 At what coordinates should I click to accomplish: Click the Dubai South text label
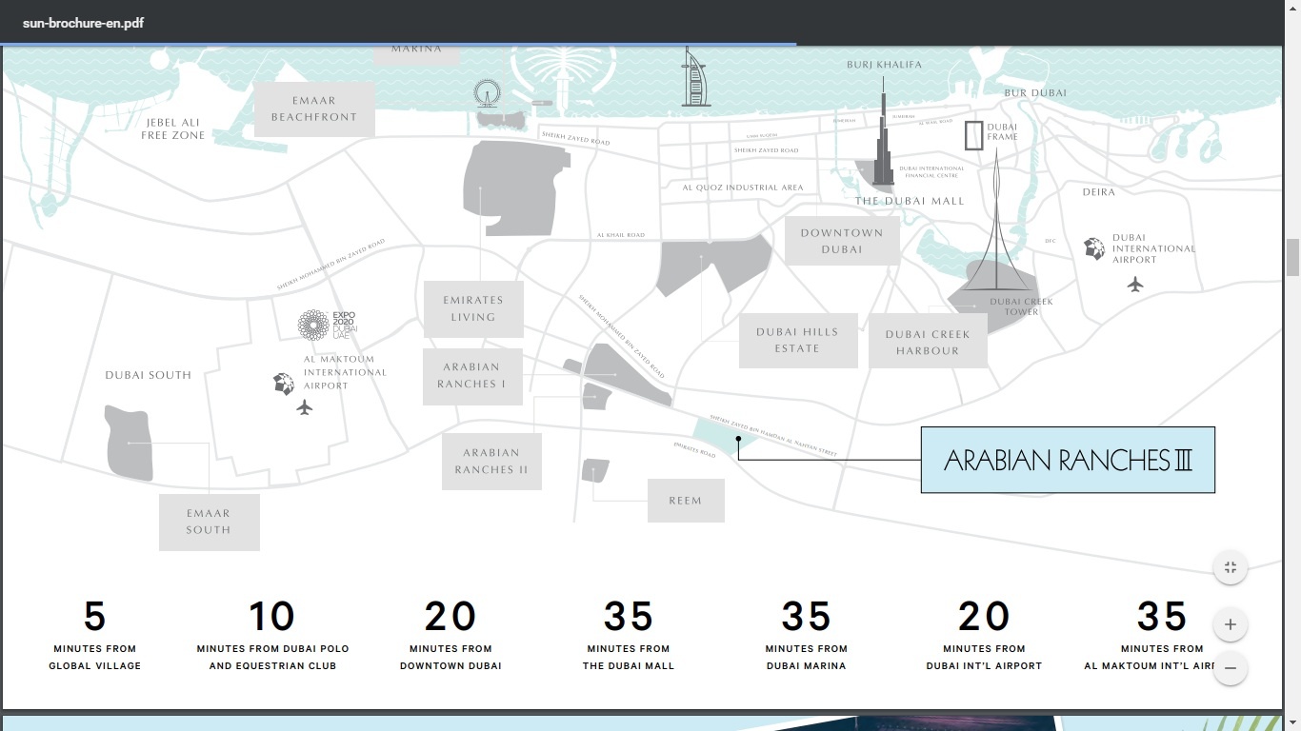(149, 375)
